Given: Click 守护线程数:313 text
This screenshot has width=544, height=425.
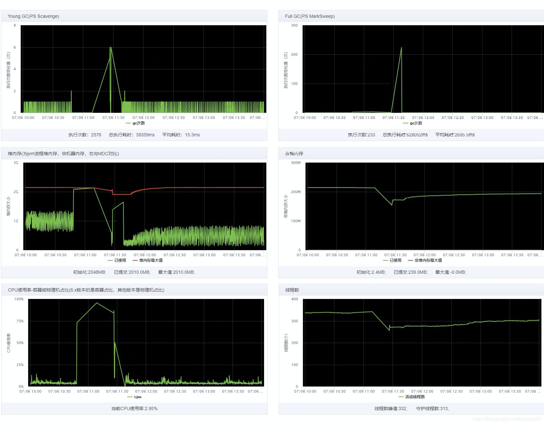Looking at the screenshot, I should tap(433, 408).
